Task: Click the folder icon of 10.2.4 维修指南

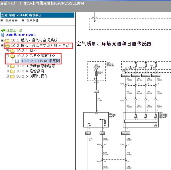Action: point(12,71)
